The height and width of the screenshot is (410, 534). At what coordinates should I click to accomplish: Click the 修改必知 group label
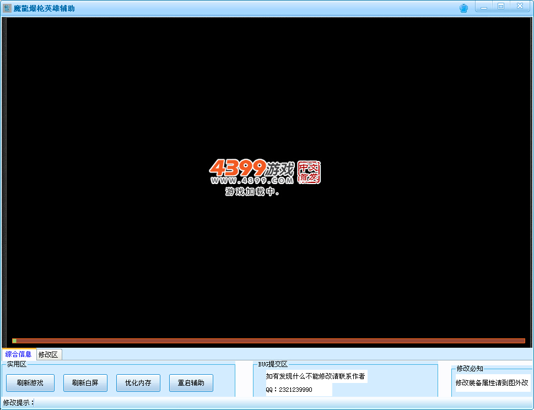coord(470,369)
